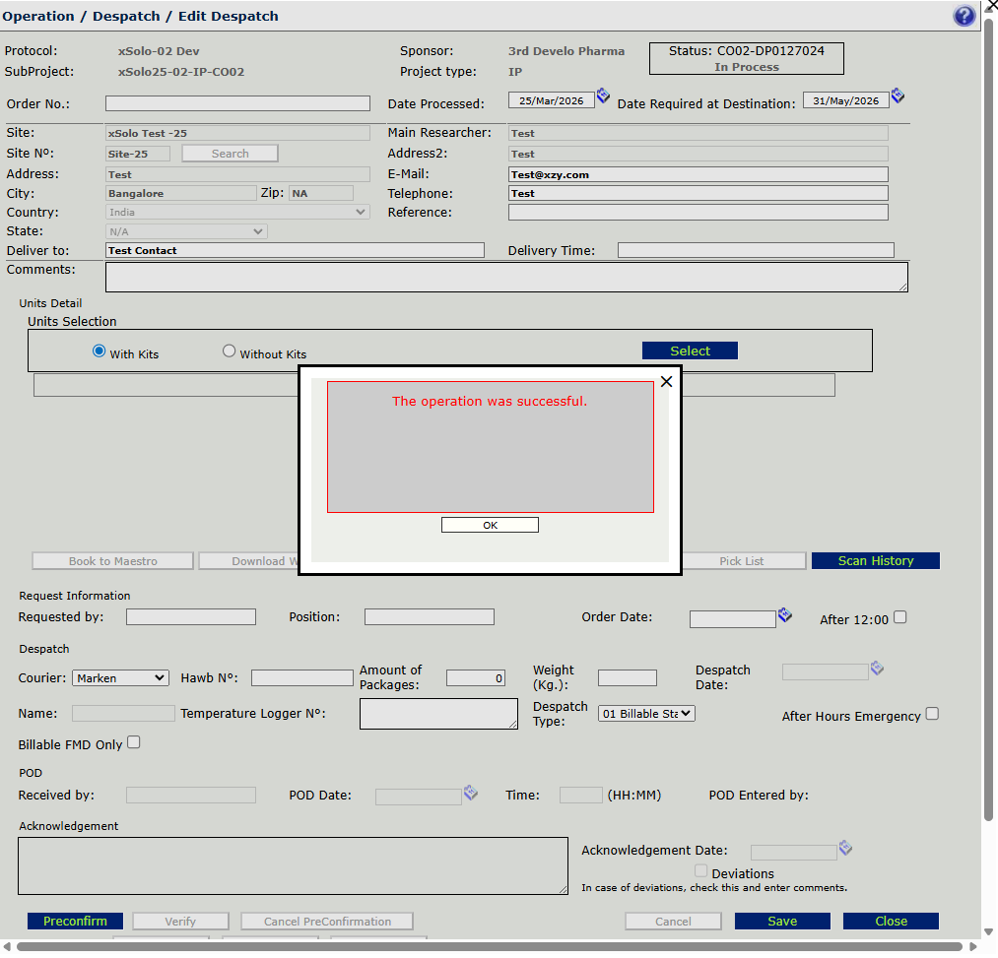This screenshot has width=998, height=958.
Task: Open the POD Date calendar icon
Action: coord(471,793)
